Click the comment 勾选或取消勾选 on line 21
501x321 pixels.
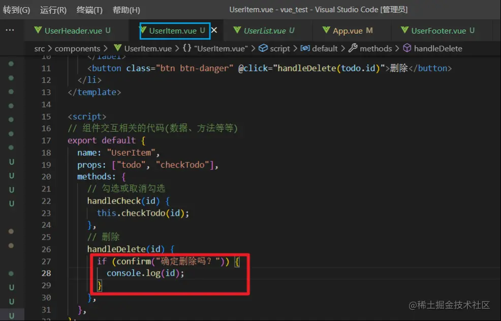(126, 189)
